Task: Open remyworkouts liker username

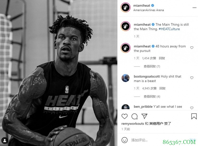Action: coord(133,124)
